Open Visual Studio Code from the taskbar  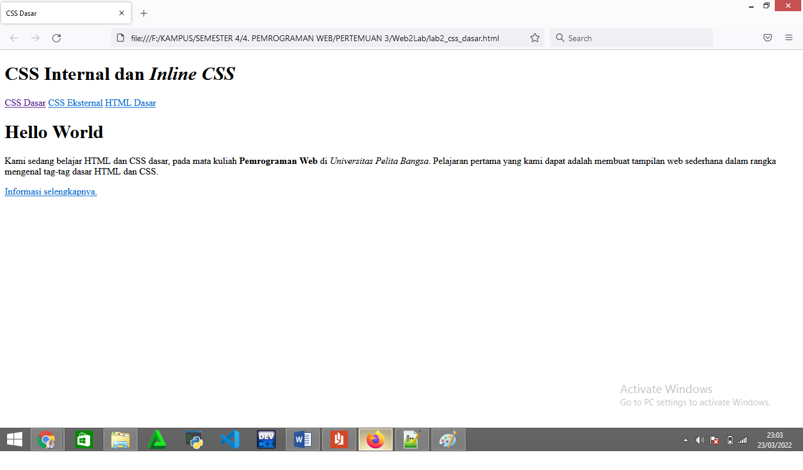229,439
